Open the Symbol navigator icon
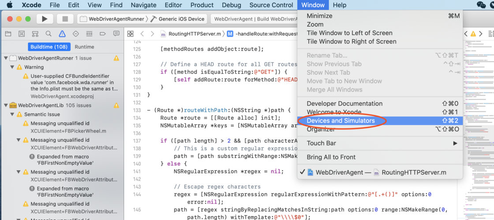 pyautogui.click(x=35, y=33)
